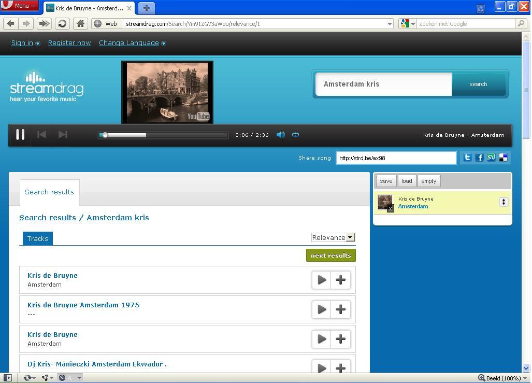Skip to the next track

(x=63, y=135)
